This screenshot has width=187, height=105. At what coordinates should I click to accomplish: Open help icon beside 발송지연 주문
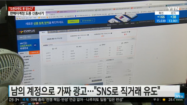(130, 32)
